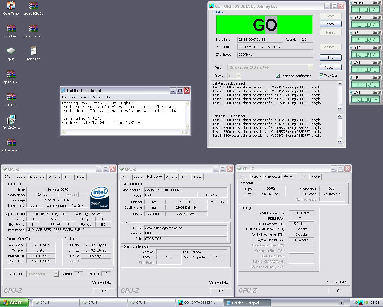383x307 pixels.
Task: Click the Stop button in Orthos
Action: 330,24
